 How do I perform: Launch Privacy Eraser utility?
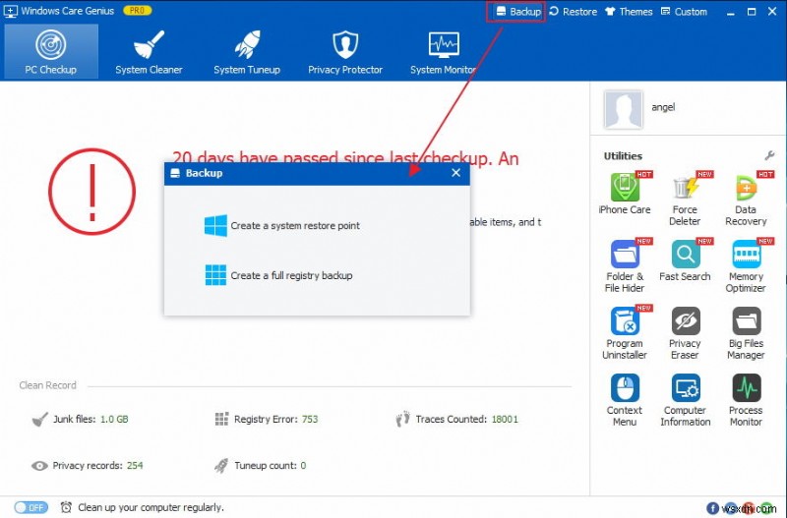click(685, 332)
